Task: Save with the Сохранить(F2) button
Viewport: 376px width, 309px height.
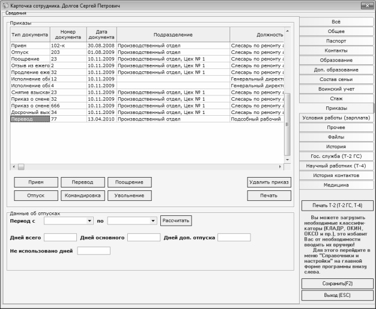Action: [x=337, y=284]
